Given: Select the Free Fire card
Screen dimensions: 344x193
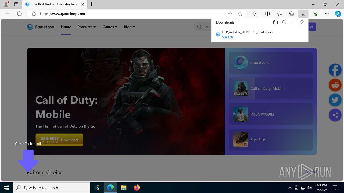Looking at the screenshot, I should [x=271, y=140].
